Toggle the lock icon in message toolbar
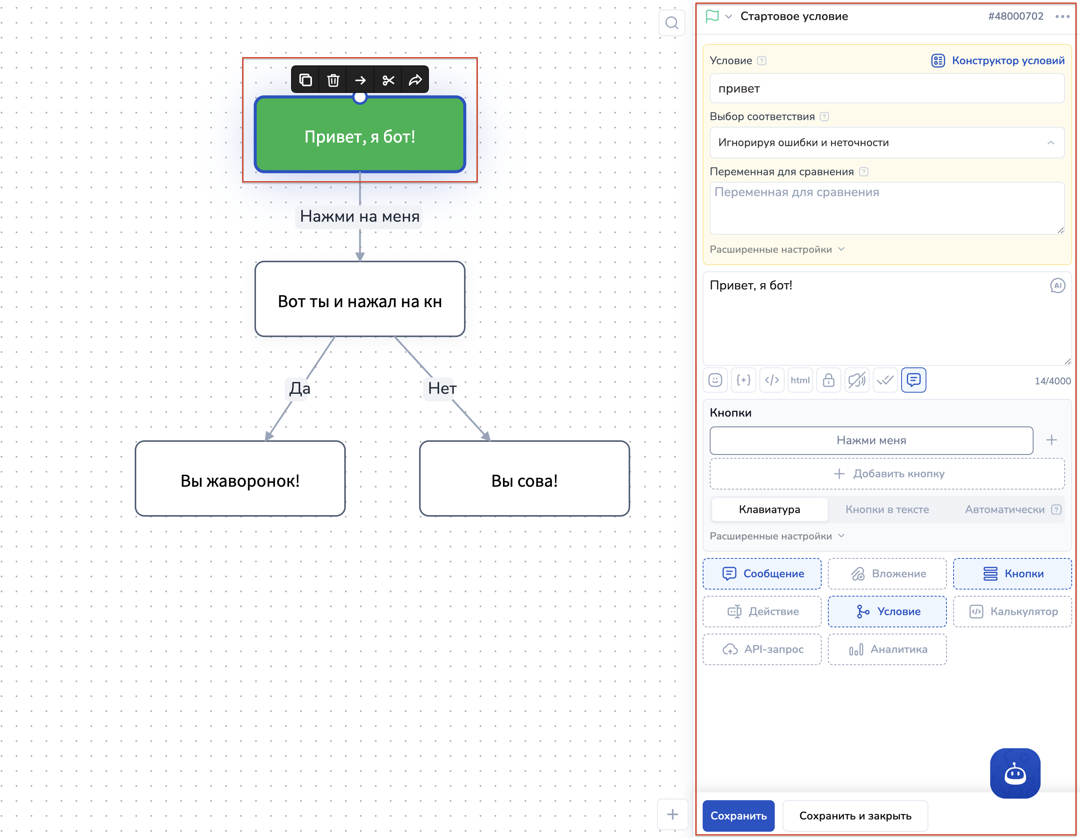Screen dimensions: 1080x838 click(x=829, y=380)
